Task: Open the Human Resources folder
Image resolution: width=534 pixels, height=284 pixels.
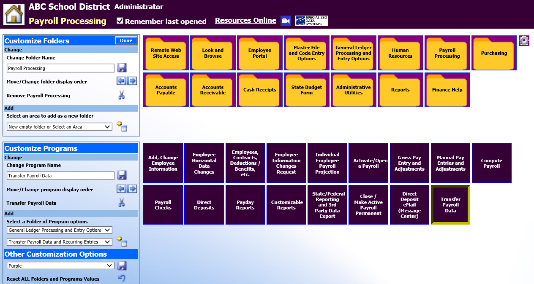Action: 400,53
